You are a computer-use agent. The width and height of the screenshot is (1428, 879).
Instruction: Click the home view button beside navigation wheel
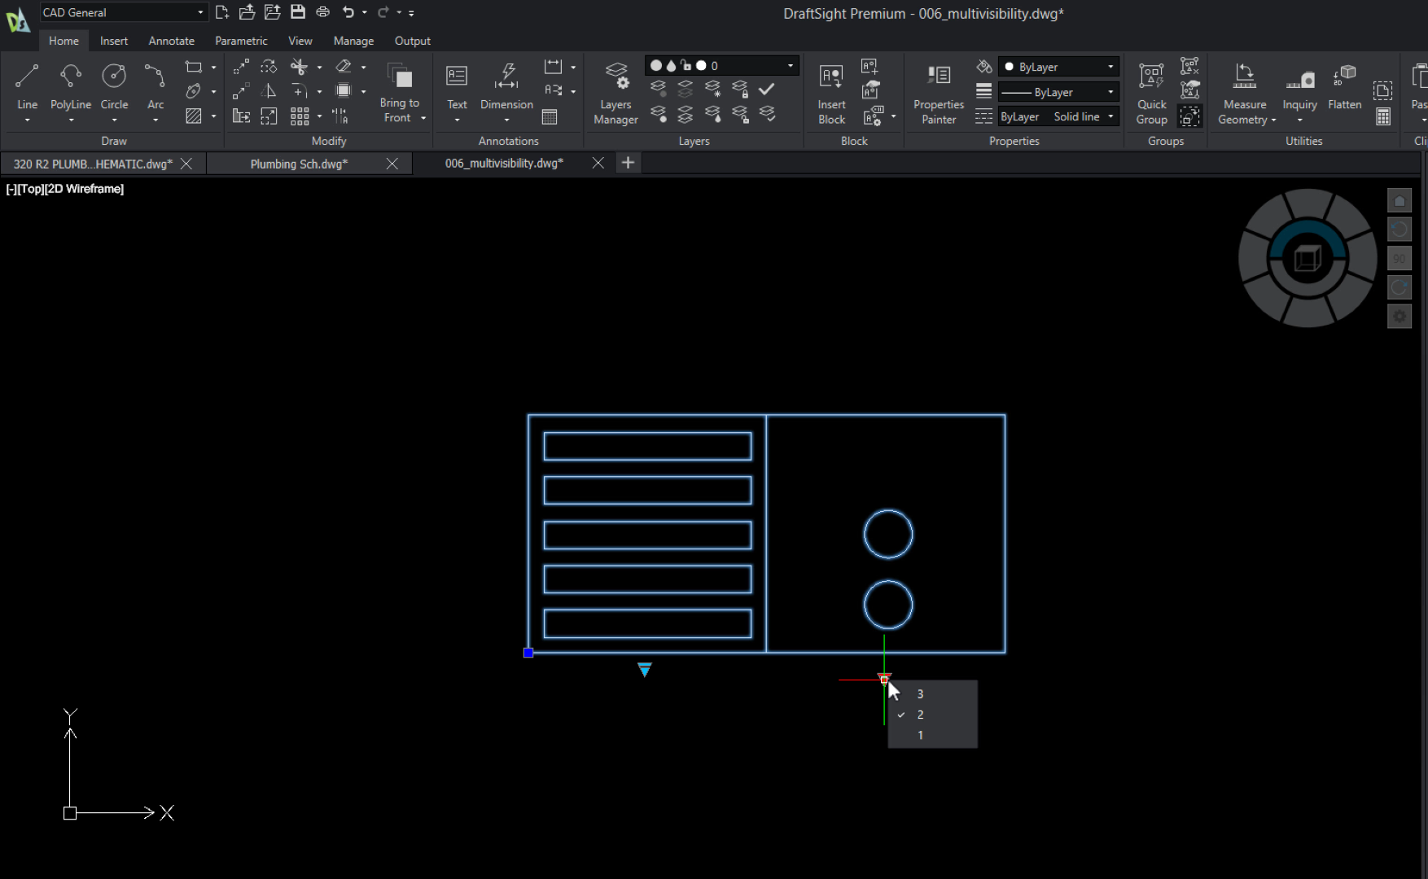point(1399,201)
